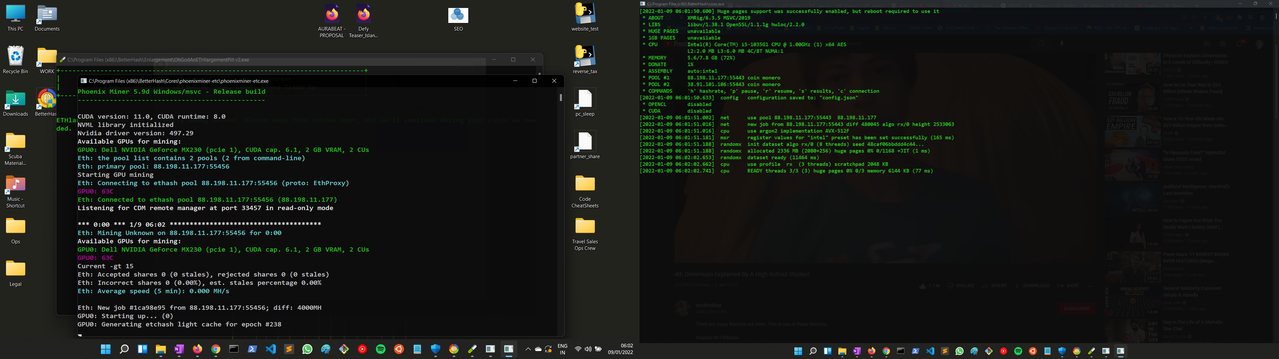Click the "DONATE 1%" line in conss.exe

(x=668, y=64)
